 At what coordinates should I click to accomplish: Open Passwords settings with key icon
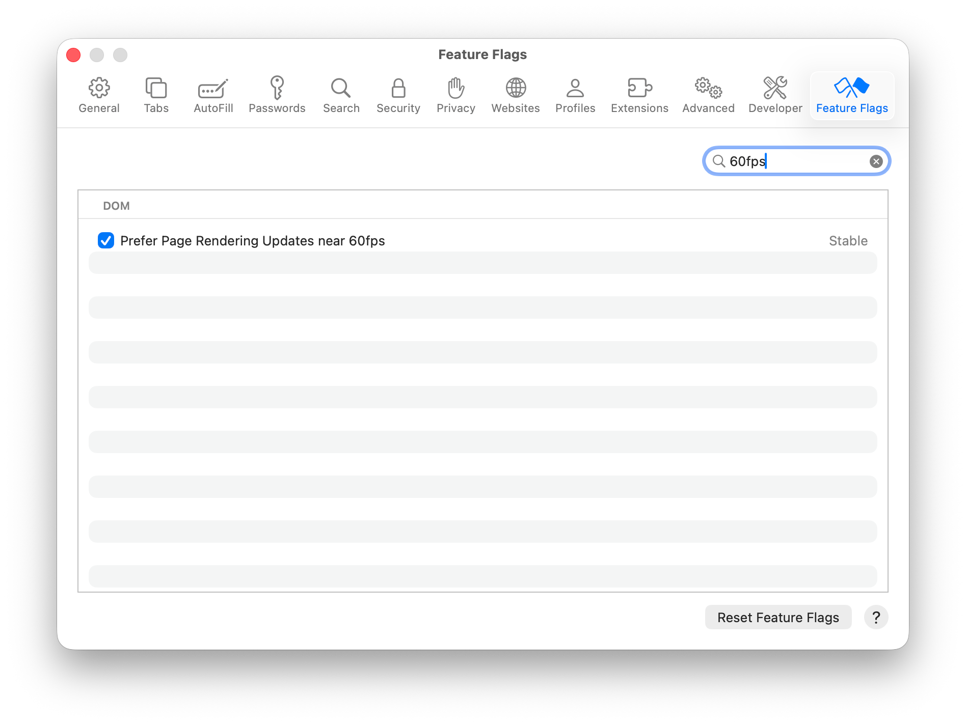click(277, 95)
